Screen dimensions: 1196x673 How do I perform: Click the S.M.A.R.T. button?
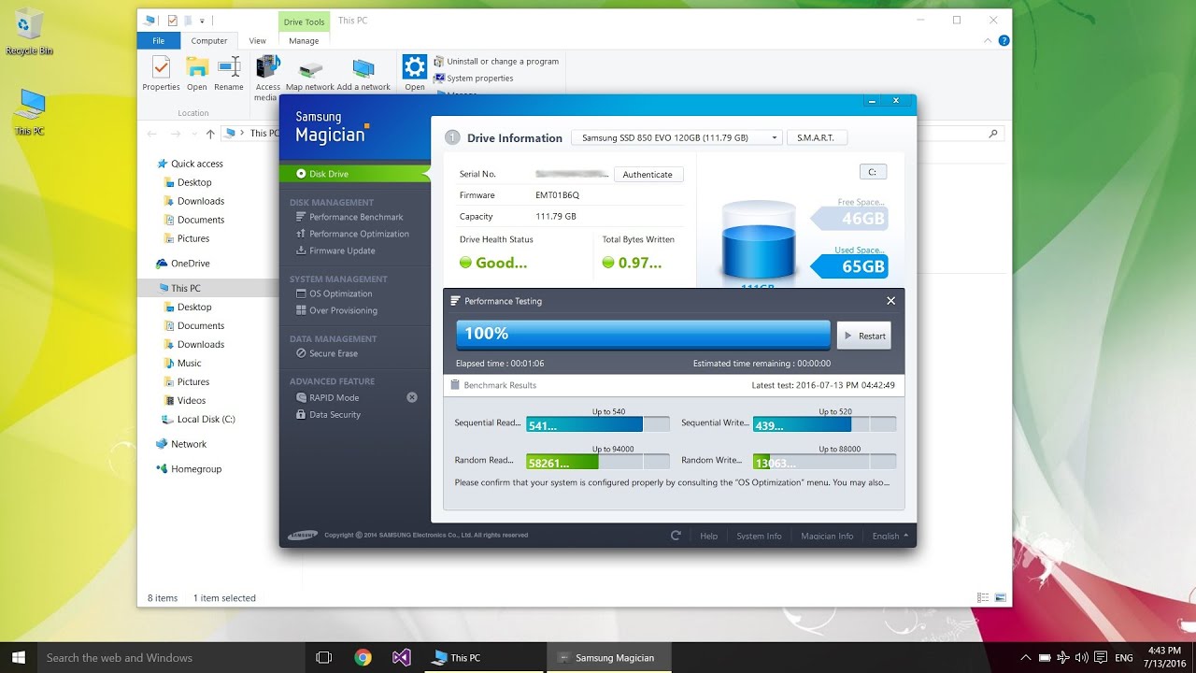pos(817,137)
